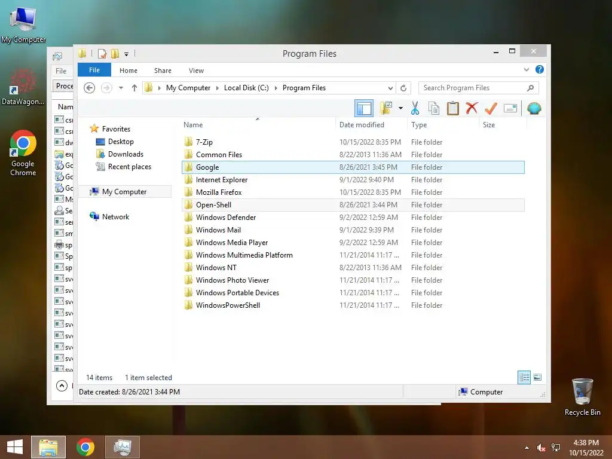Open the Share ribbon tab
This screenshot has width=612, height=459.
pos(163,71)
